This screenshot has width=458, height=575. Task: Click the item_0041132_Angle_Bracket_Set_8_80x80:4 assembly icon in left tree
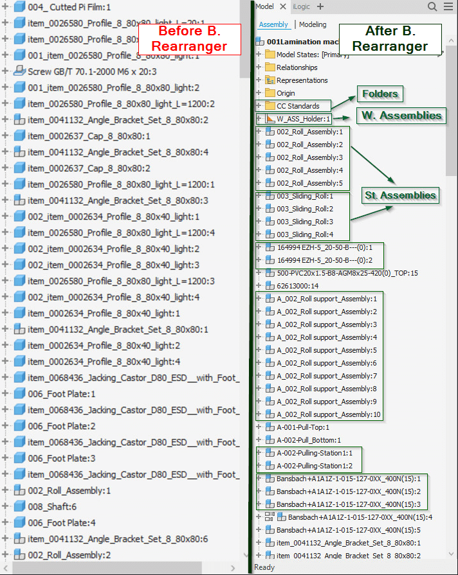[x=19, y=152]
